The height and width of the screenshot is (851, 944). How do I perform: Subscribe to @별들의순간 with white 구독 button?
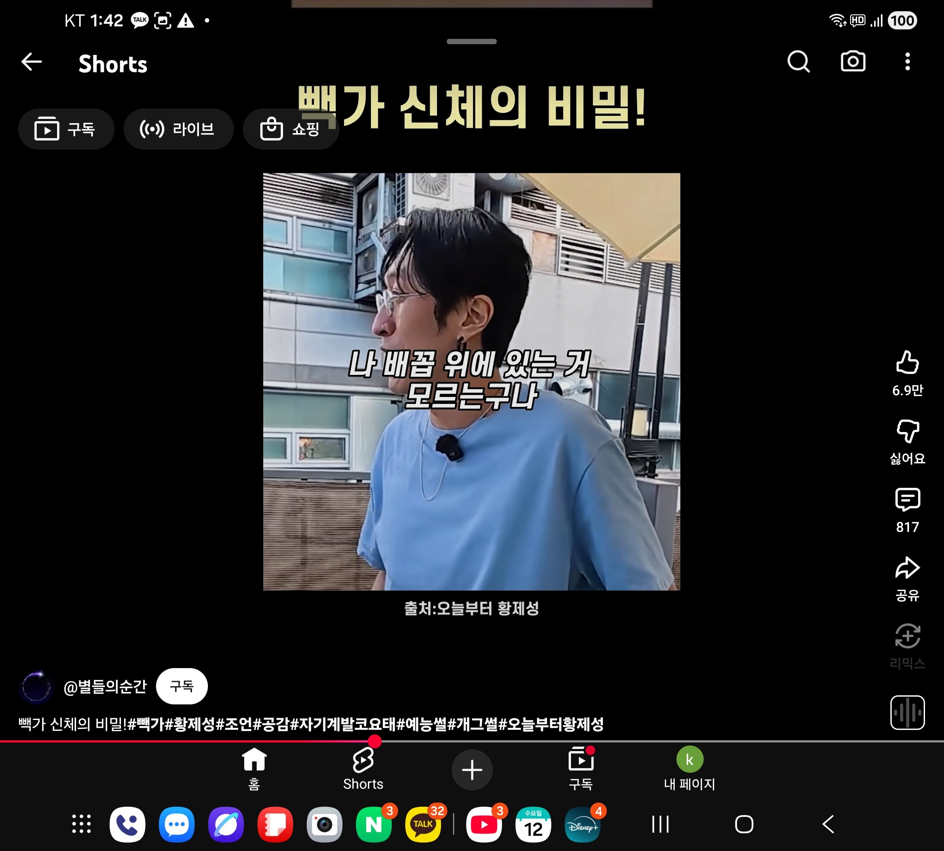pyautogui.click(x=182, y=686)
